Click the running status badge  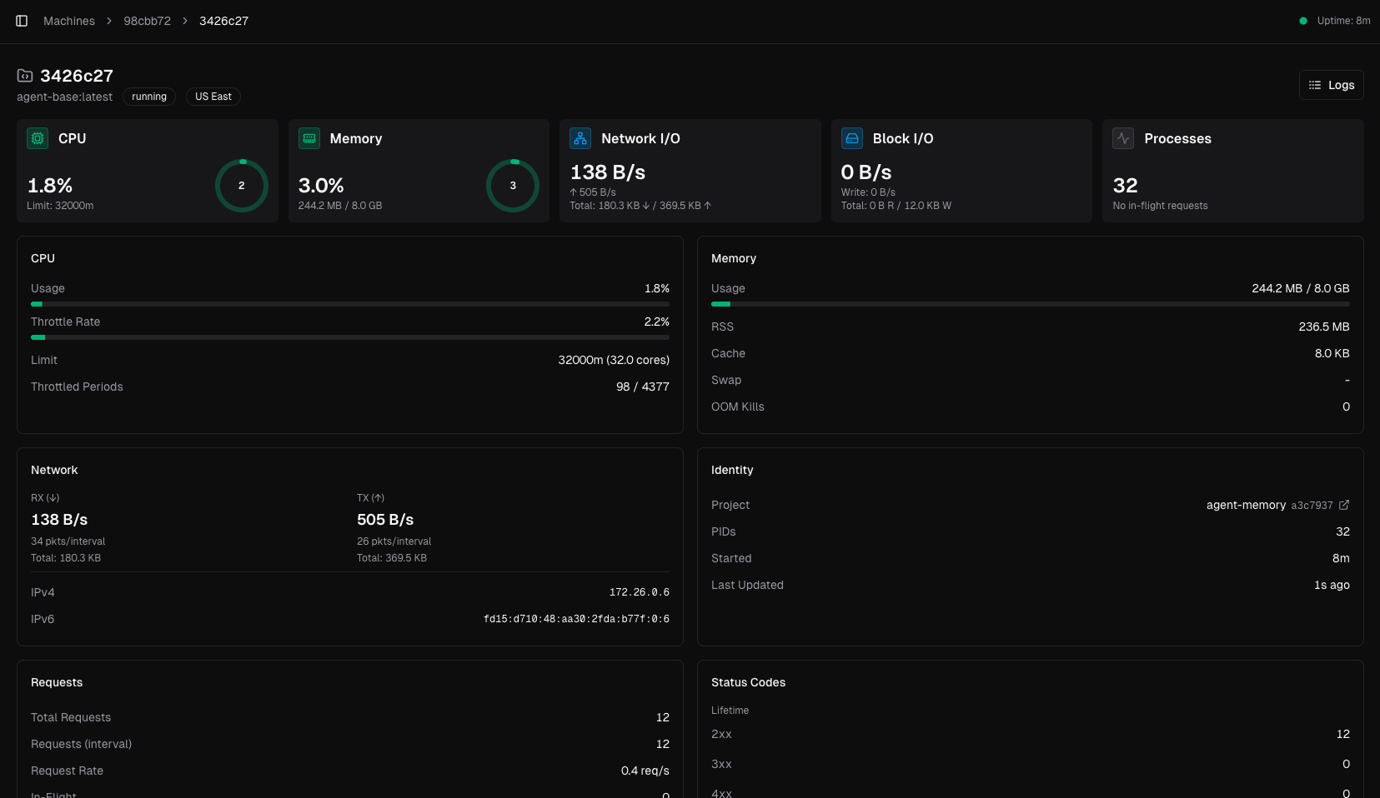pyautogui.click(x=148, y=97)
